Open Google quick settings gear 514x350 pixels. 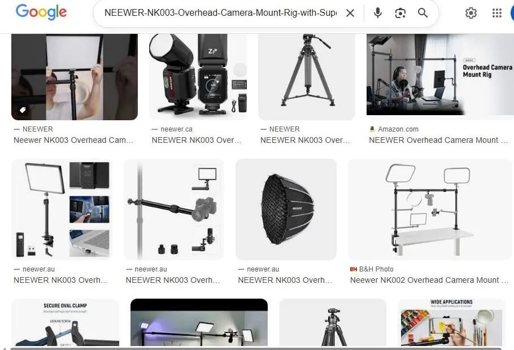coord(471,12)
